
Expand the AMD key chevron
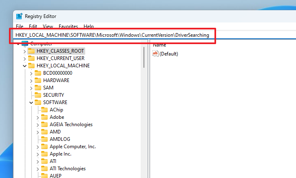click(38, 132)
